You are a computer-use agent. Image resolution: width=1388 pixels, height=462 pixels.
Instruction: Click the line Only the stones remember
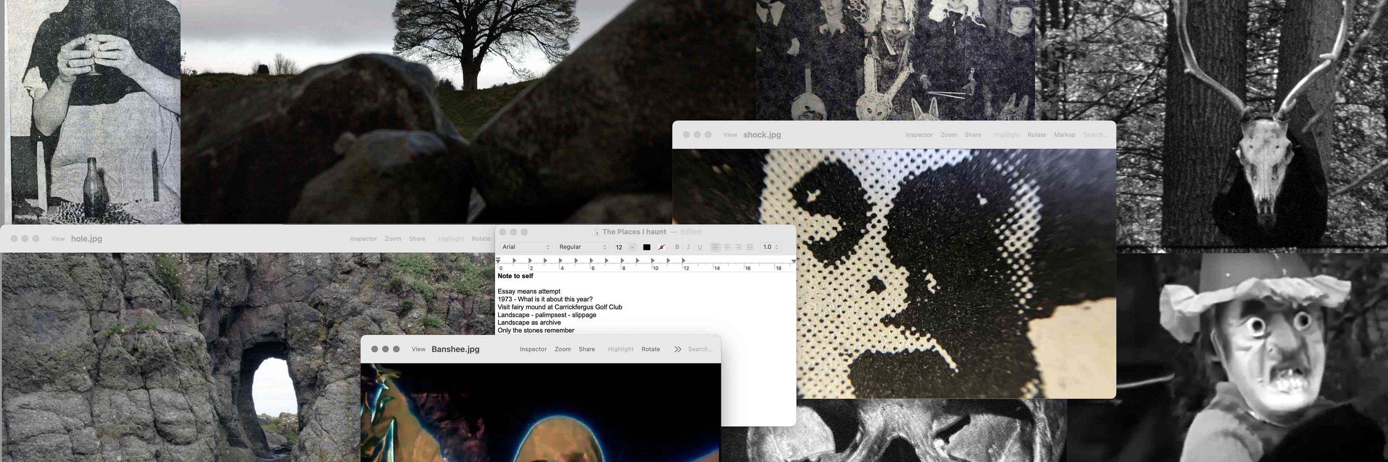[536, 330]
